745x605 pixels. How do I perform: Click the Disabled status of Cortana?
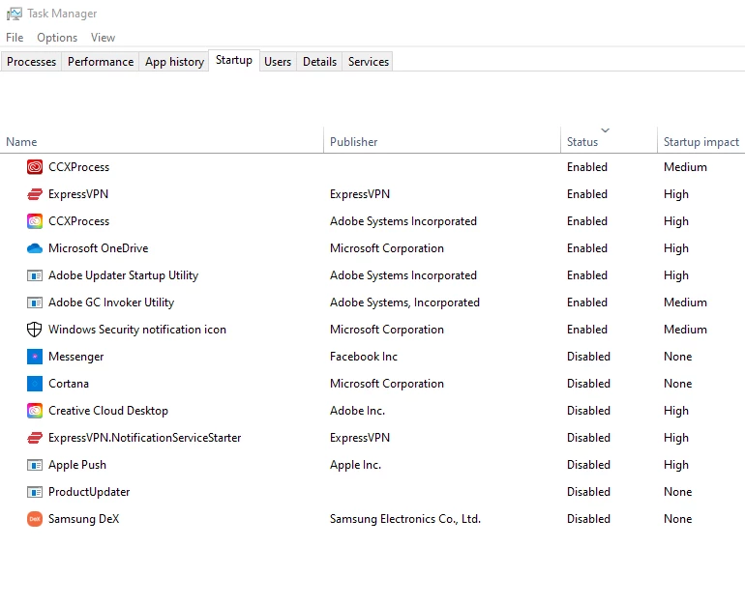pos(588,384)
